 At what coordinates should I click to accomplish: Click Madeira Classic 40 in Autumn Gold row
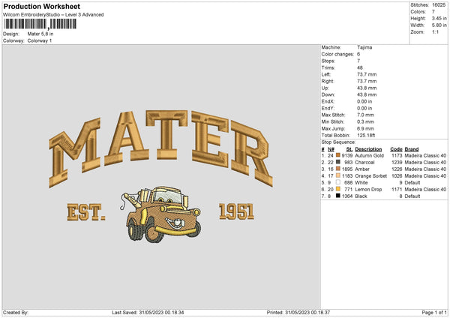(425, 155)
